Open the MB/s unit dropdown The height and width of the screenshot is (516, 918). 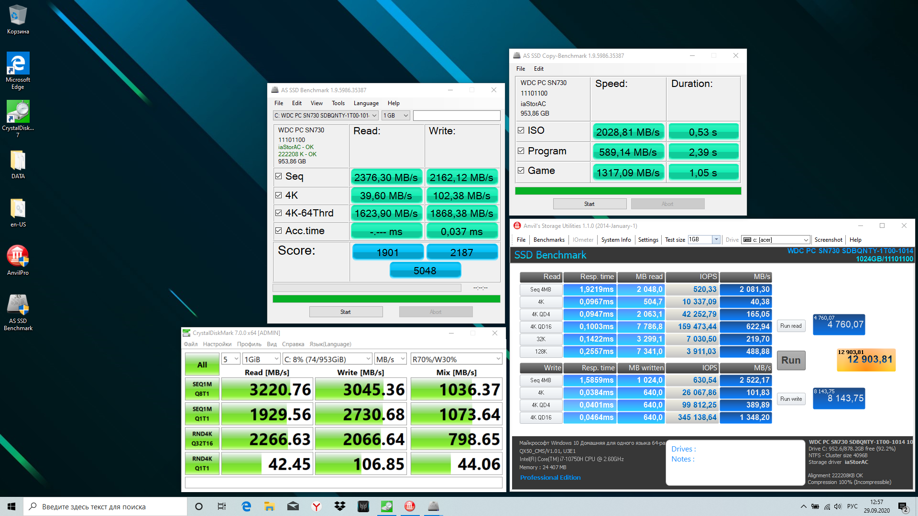pos(391,359)
